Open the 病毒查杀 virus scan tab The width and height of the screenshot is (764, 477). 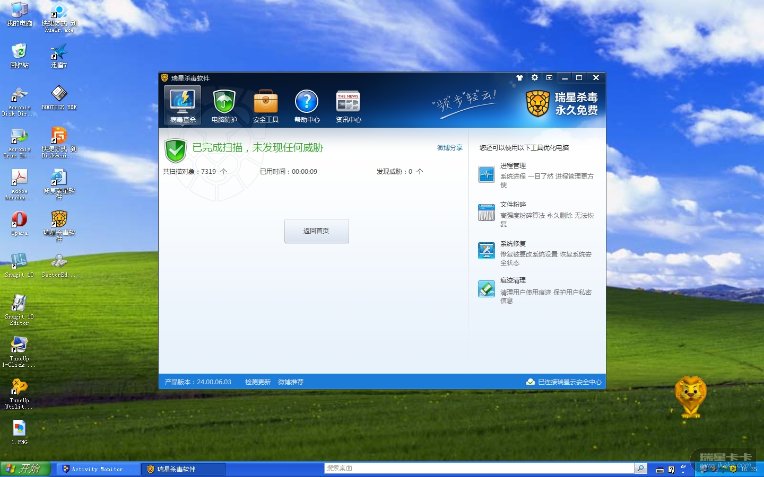[183, 105]
